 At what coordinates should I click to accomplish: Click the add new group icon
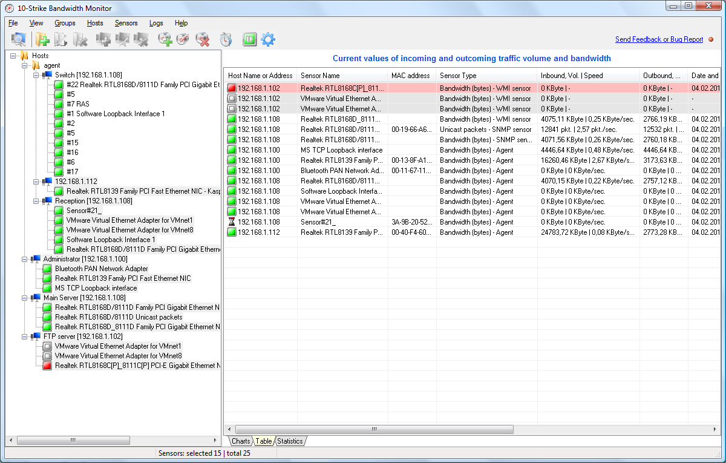point(42,39)
